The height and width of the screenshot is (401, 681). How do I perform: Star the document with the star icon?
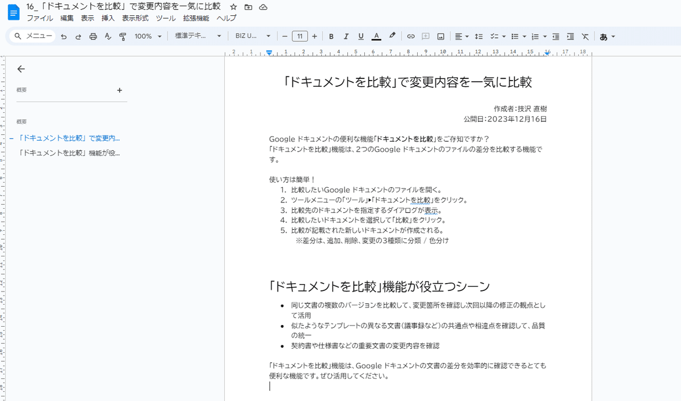(234, 7)
